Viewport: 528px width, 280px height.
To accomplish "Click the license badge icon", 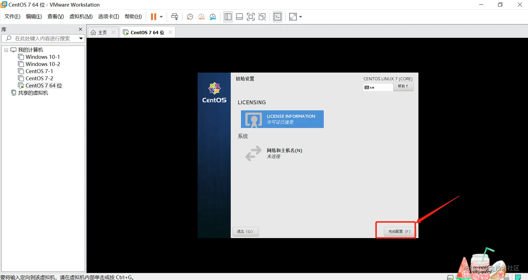I will (x=254, y=119).
